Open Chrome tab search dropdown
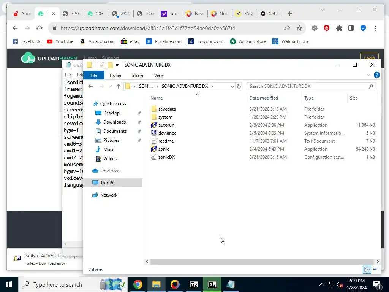 (322, 10)
